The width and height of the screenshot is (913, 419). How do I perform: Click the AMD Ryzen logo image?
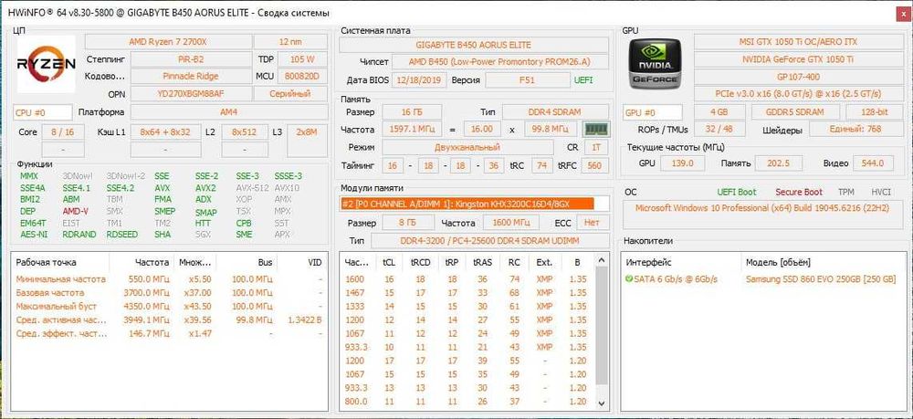tap(47, 64)
